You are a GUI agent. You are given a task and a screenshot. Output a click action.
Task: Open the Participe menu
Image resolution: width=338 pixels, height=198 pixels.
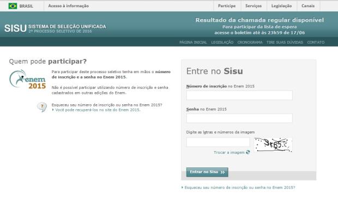point(227,6)
